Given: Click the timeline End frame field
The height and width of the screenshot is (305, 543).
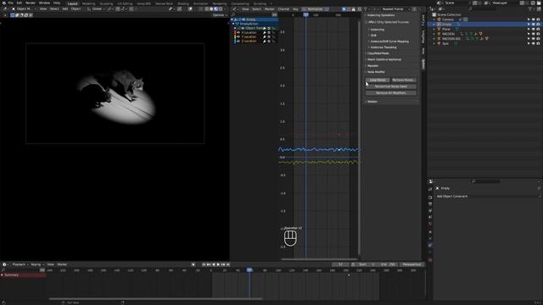Looking at the screenshot, I should pyautogui.click(x=389, y=264).
